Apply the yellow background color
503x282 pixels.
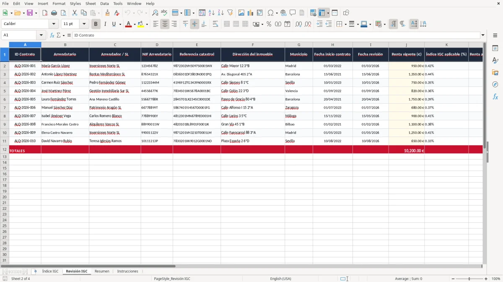[140, 24]
